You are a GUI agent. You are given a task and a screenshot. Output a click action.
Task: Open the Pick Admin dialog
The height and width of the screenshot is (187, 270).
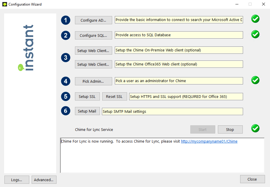point(93,81)
